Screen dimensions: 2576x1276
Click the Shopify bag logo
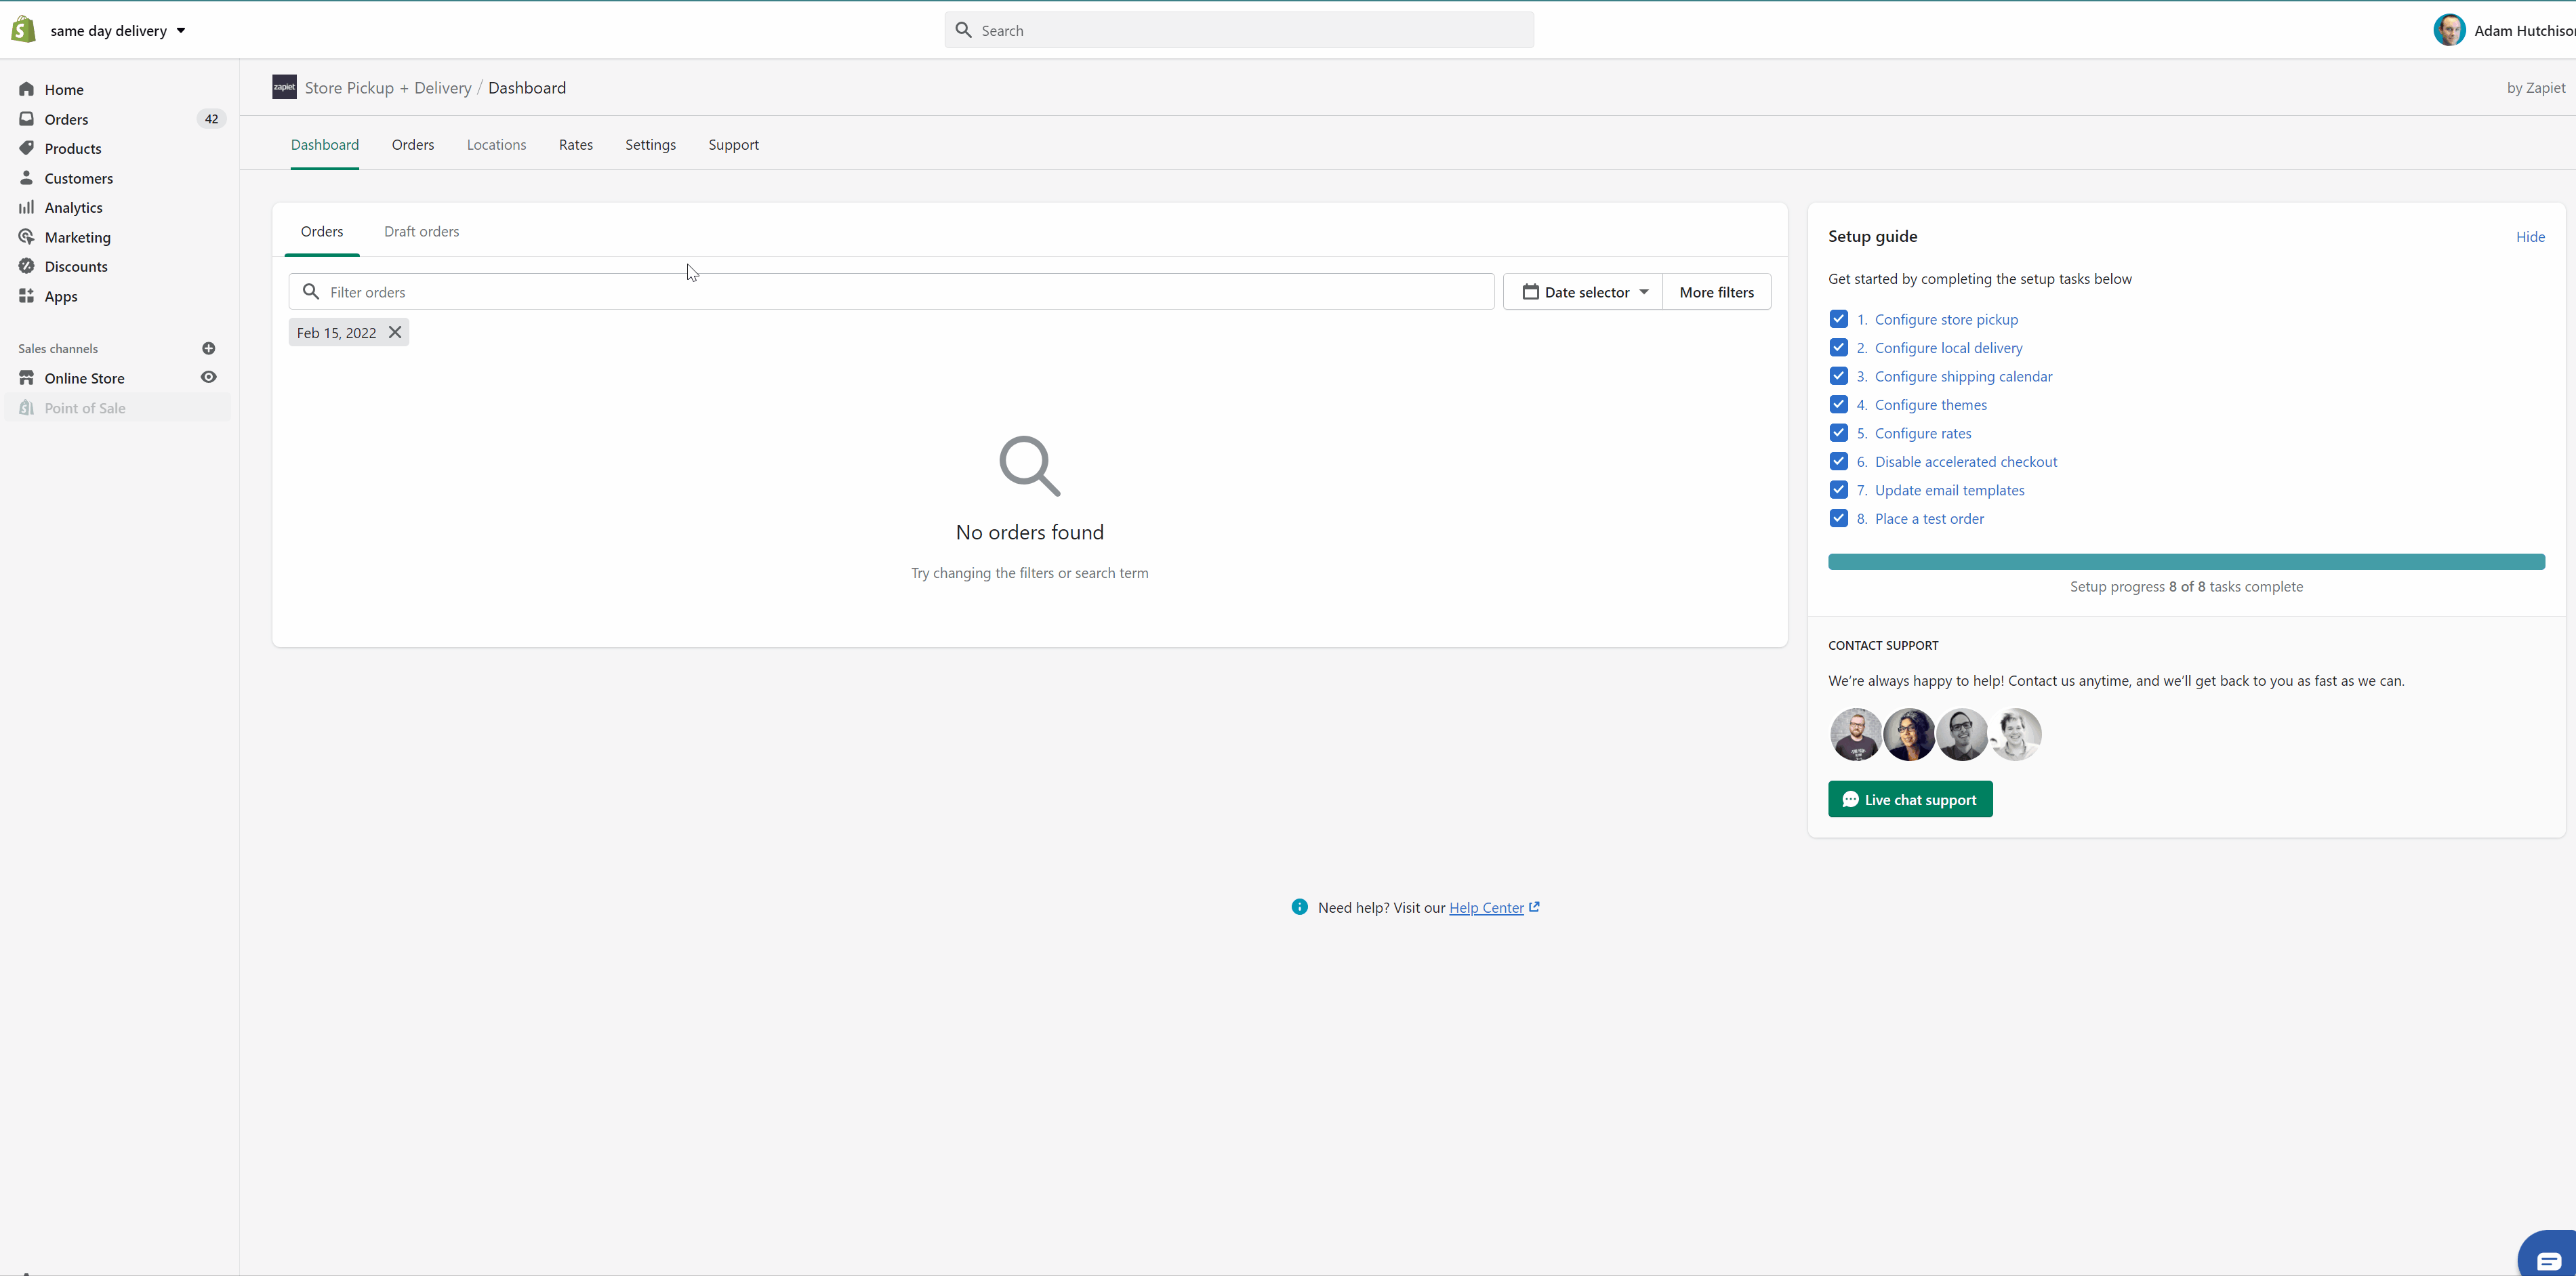point(23,30)
